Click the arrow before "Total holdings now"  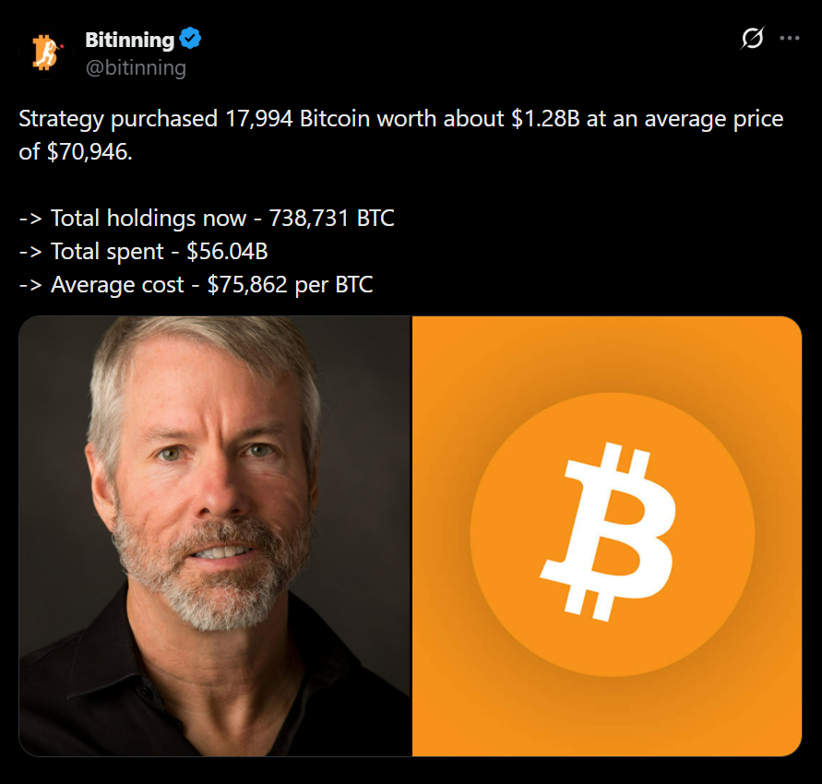(x=30, y=219)
